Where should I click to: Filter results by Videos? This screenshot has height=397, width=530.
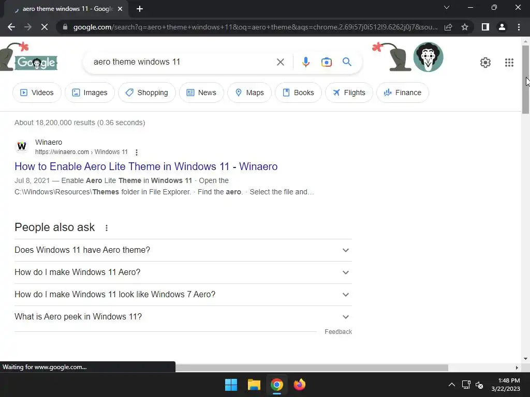(x=37, y=93)
